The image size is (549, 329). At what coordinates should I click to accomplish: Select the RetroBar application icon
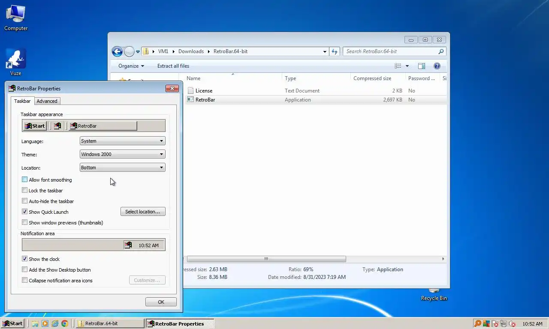tap(191, 99)
